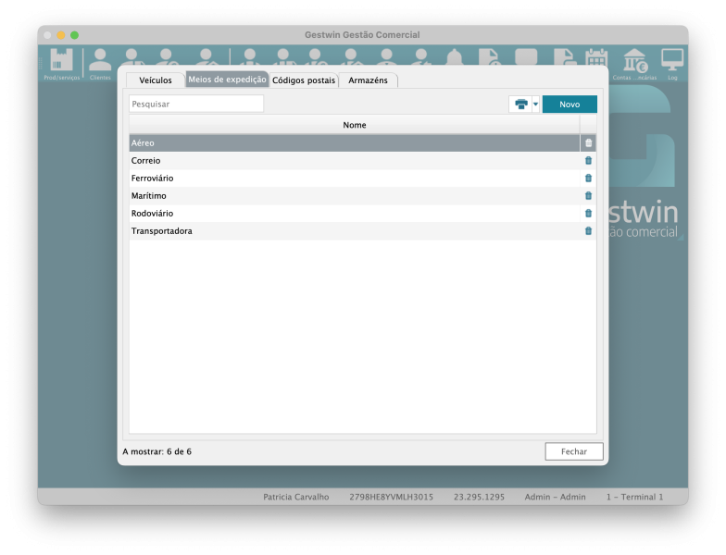
Task: Click the printer icon button
Action: click(520, 105)
